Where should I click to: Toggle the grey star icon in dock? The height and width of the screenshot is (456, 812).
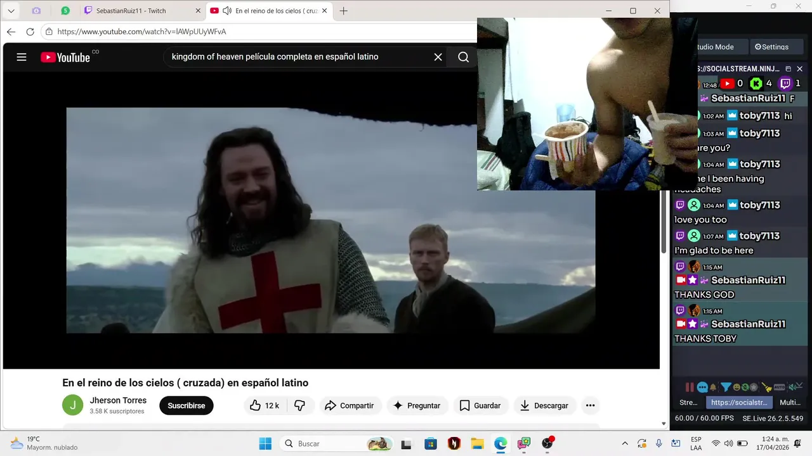pyautogui.click(x=754, y=387)
